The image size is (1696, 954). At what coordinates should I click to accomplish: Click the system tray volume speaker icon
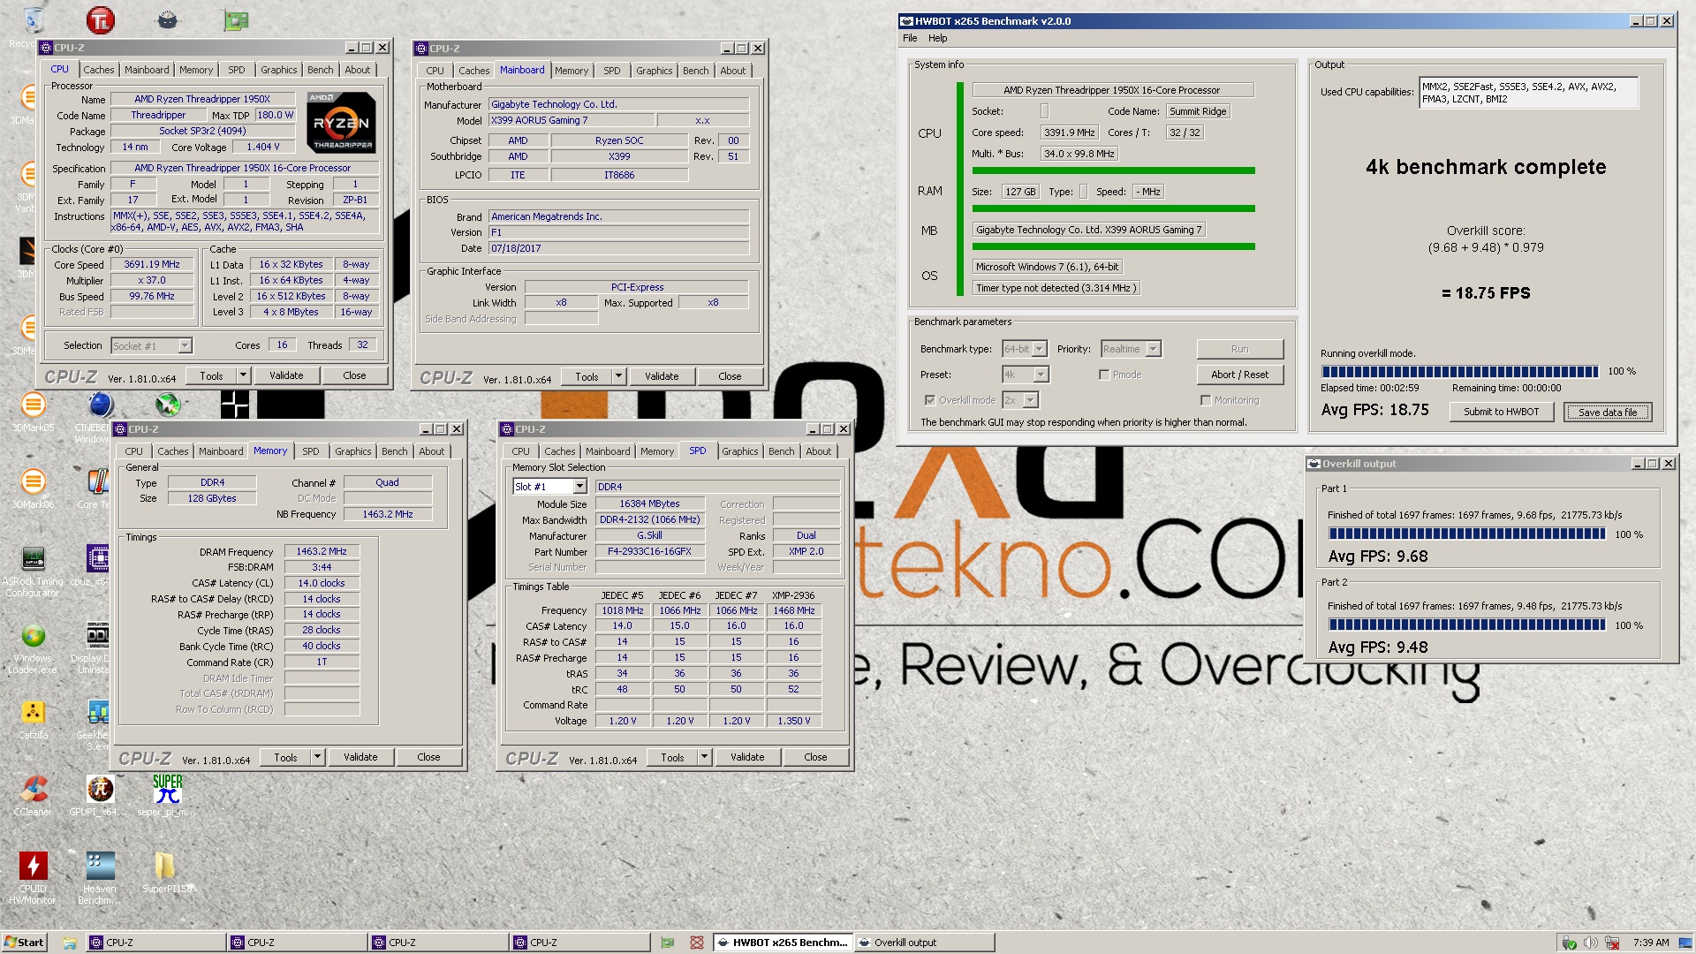pyautogui.click(x=1590, y=943)
